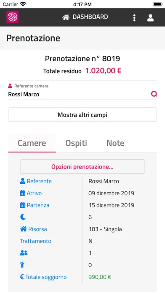The height and width of the screenshot is (294, 165).
Task: Click the Referente camera input field
Action: pyautogui.click(x=78, y=94)
